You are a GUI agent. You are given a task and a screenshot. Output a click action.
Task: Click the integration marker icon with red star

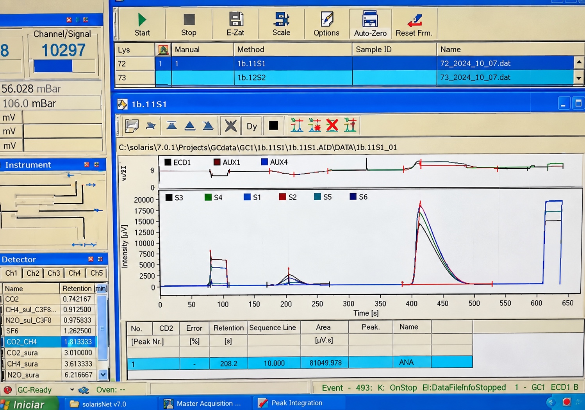(x=314, y=125)
